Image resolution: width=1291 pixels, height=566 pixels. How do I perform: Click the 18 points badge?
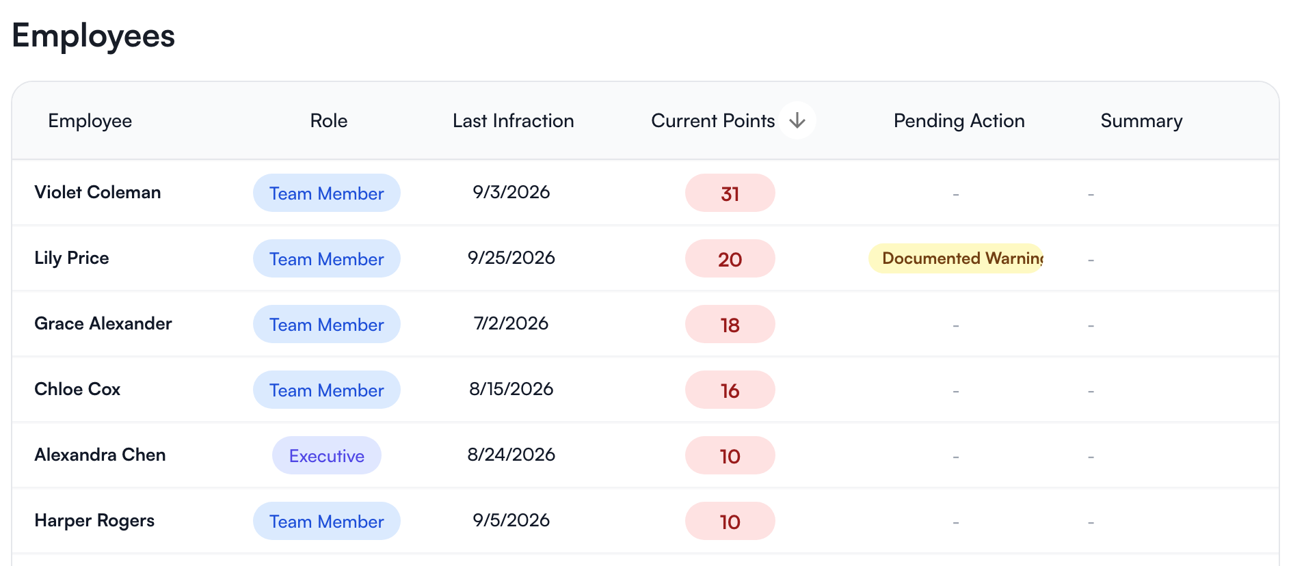730,324
